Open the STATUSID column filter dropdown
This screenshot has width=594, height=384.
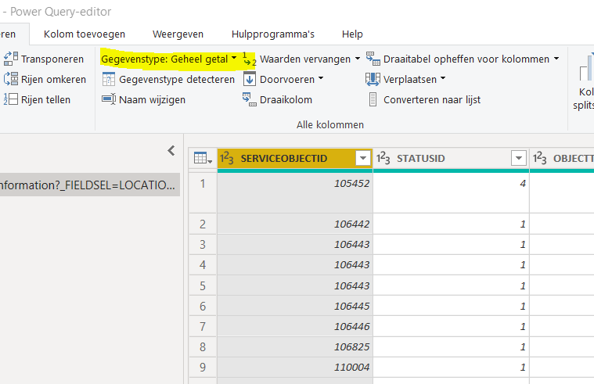pos(519,158)
